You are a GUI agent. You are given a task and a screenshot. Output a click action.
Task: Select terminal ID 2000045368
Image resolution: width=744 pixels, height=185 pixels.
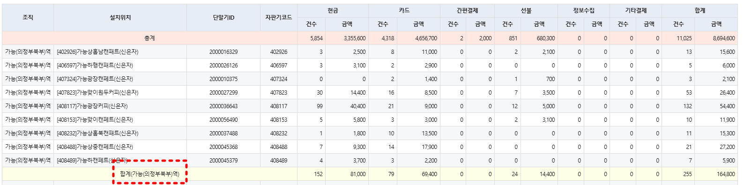223,147
